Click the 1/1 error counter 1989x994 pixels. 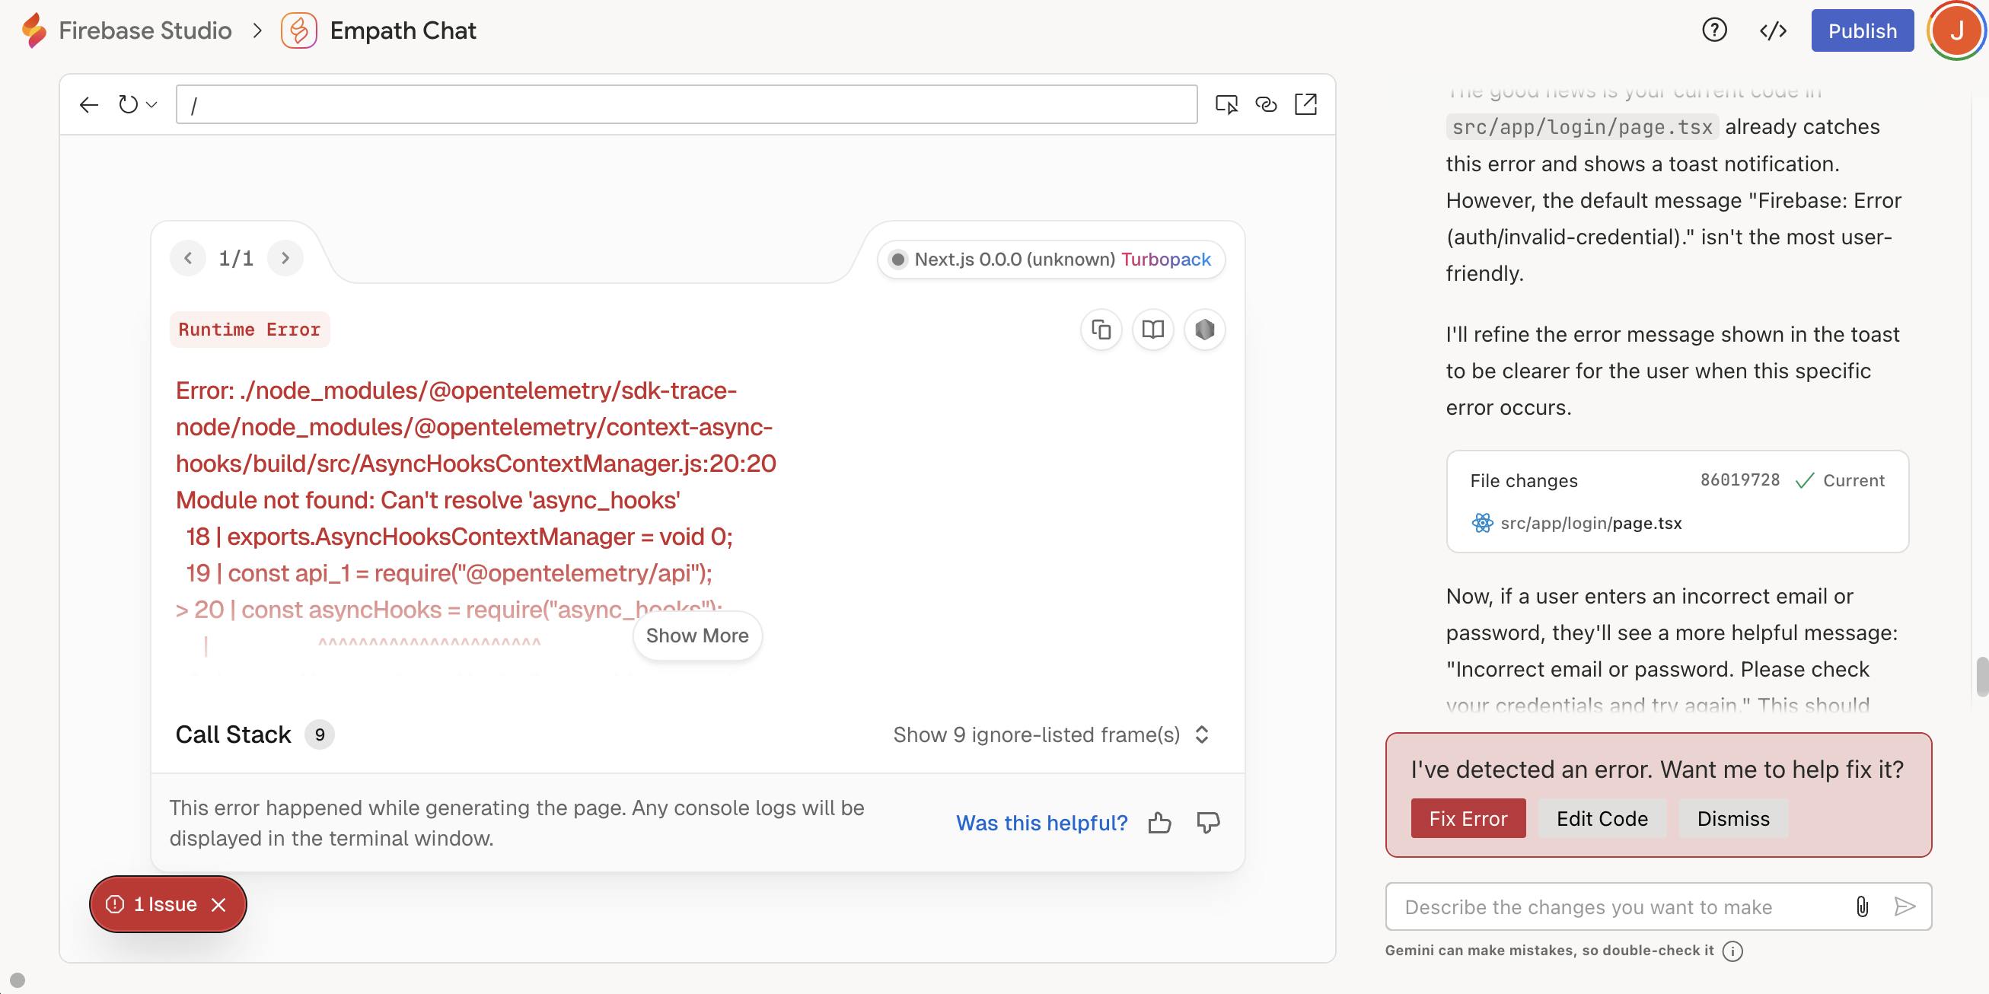pos(235,258)
